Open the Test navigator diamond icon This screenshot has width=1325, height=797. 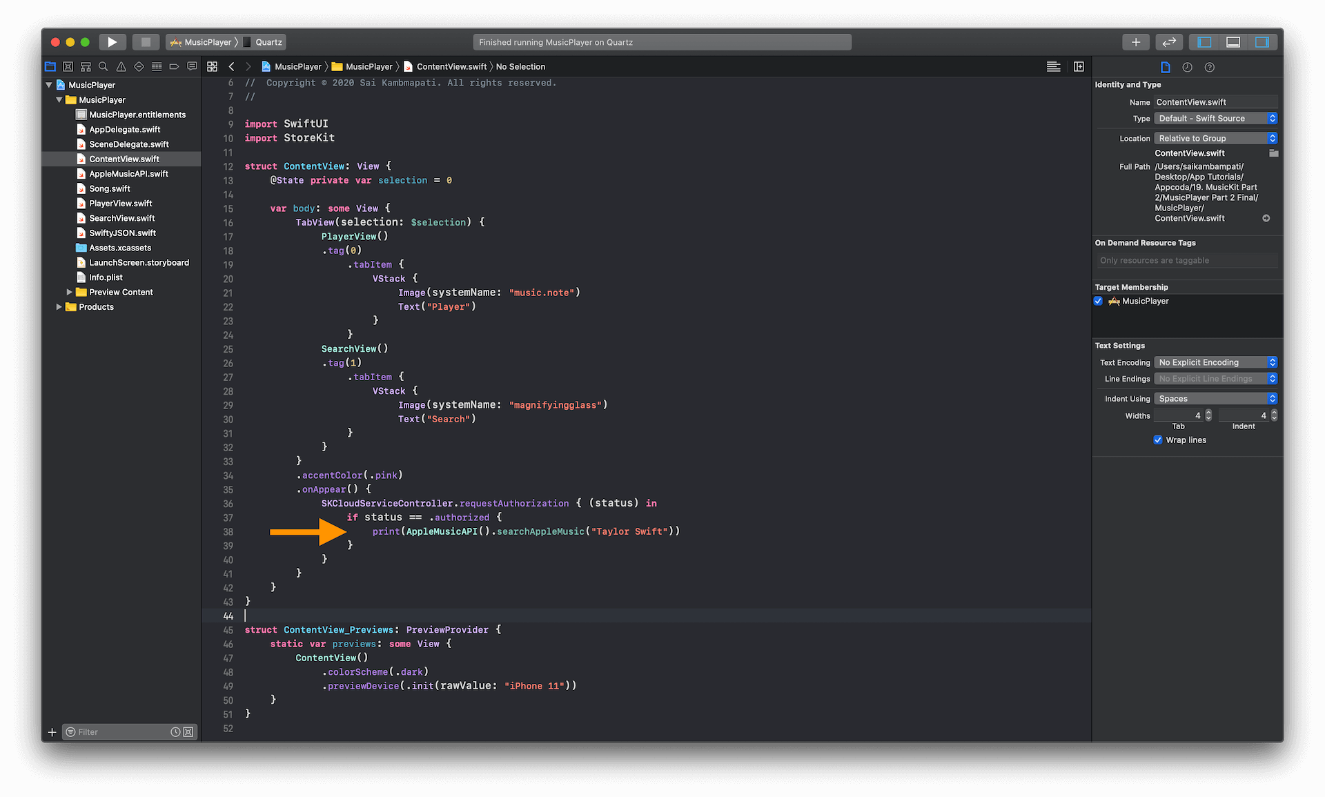click(x=138, y=66)
